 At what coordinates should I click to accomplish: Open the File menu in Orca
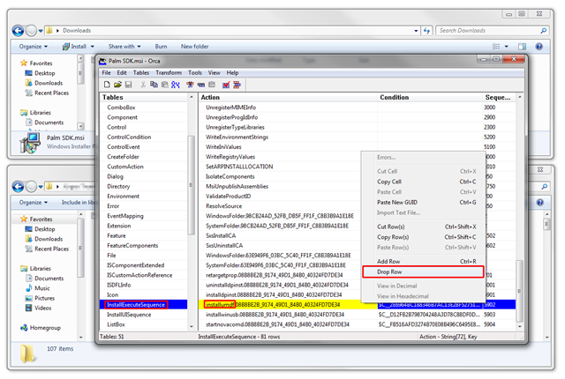(x=106, y=72)
